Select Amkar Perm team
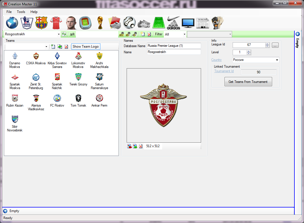The image size is (304, 223). [x=99, y=101]
